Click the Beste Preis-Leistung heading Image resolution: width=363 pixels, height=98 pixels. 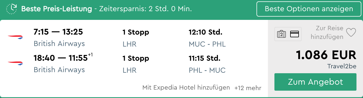tap(57, 9)
